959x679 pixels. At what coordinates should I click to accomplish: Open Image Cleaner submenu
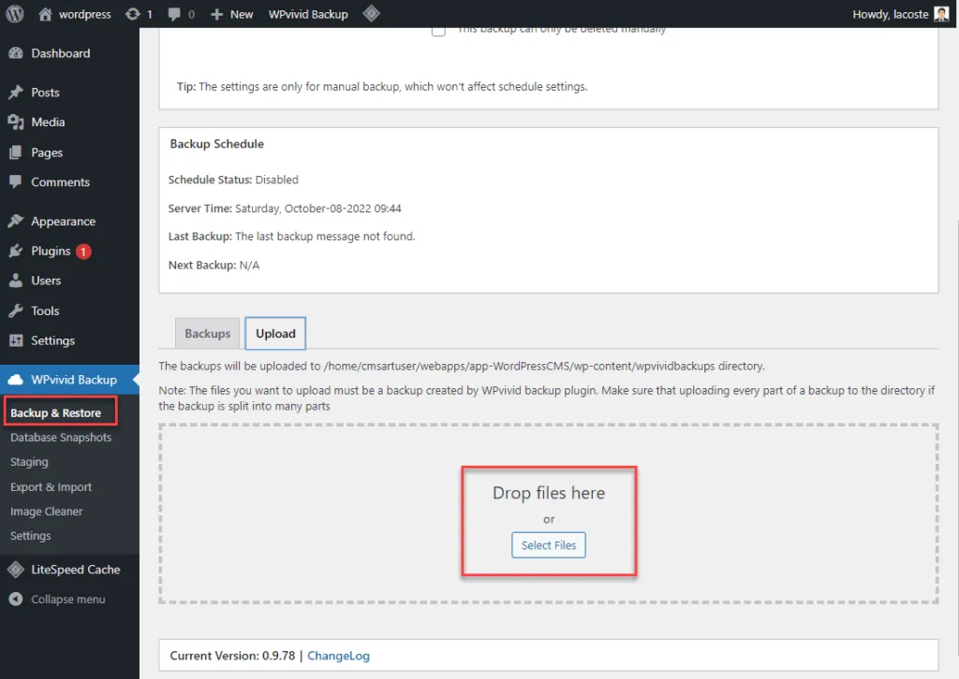click(x=46, y=511)
